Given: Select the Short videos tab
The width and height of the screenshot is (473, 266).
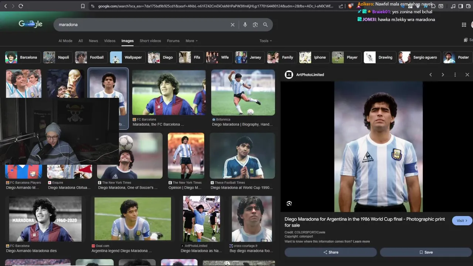Looking at the screenshot, I should (150, 41).
